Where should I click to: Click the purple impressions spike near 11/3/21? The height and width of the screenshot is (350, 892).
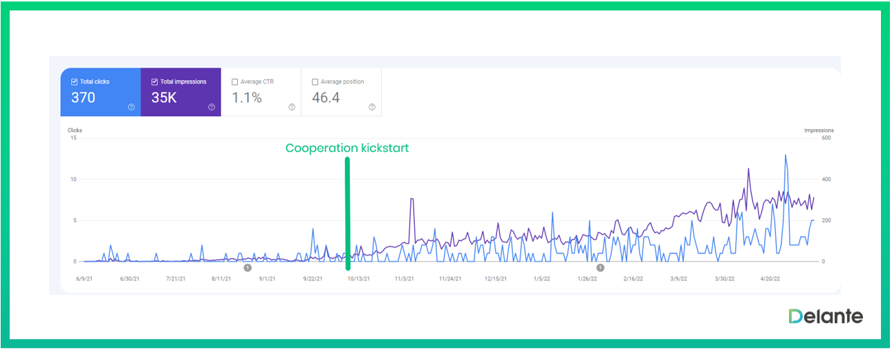click(x=411, y=200)
